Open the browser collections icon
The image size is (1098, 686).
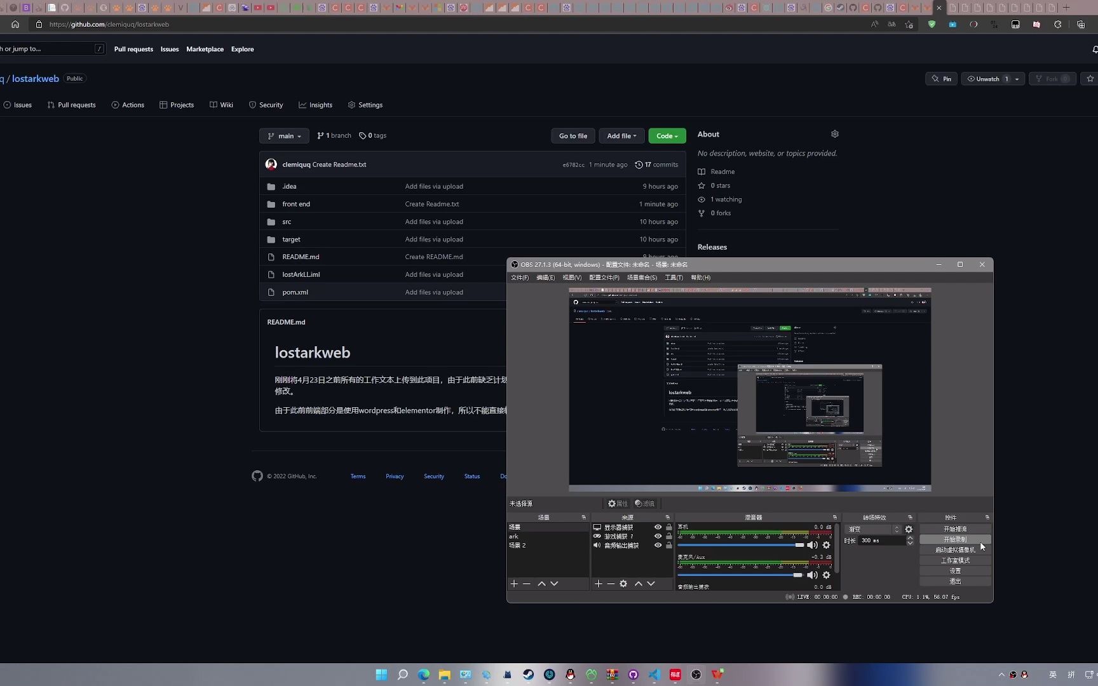[1081, 24]
